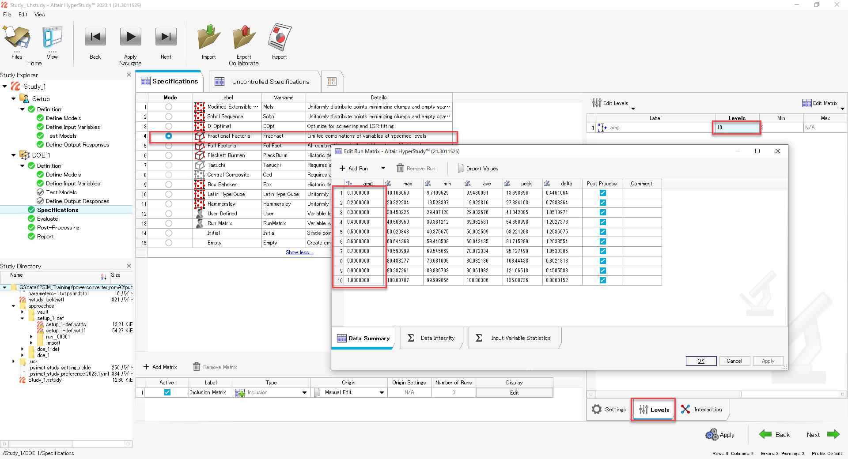The image size is (848, 459).
Task: Toggle Post Process checkbox for run 5
Action: pos(603,232)
